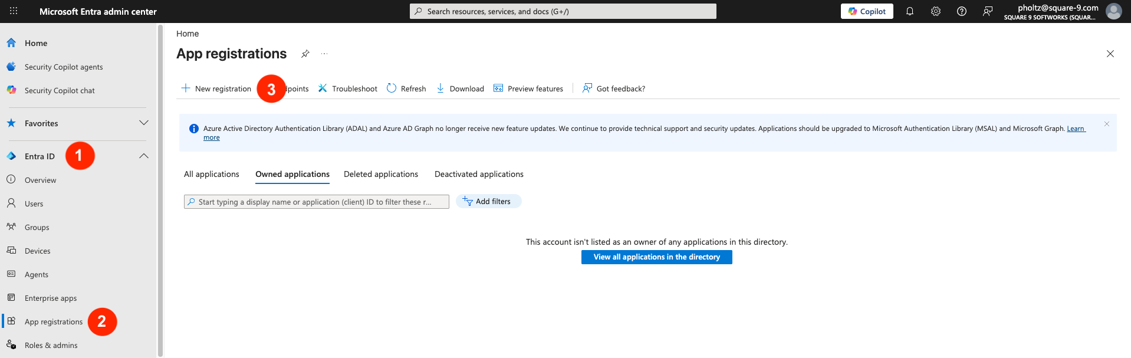Click Troubleshoot in the toolbar

point(348,88)
